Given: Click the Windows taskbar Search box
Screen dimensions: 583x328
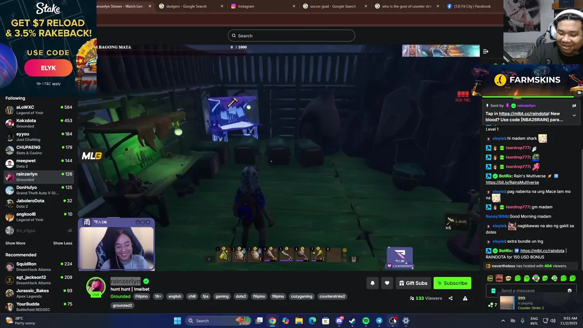Looking at the screenshot, I should pyautogui.click(x=219, y=321).
